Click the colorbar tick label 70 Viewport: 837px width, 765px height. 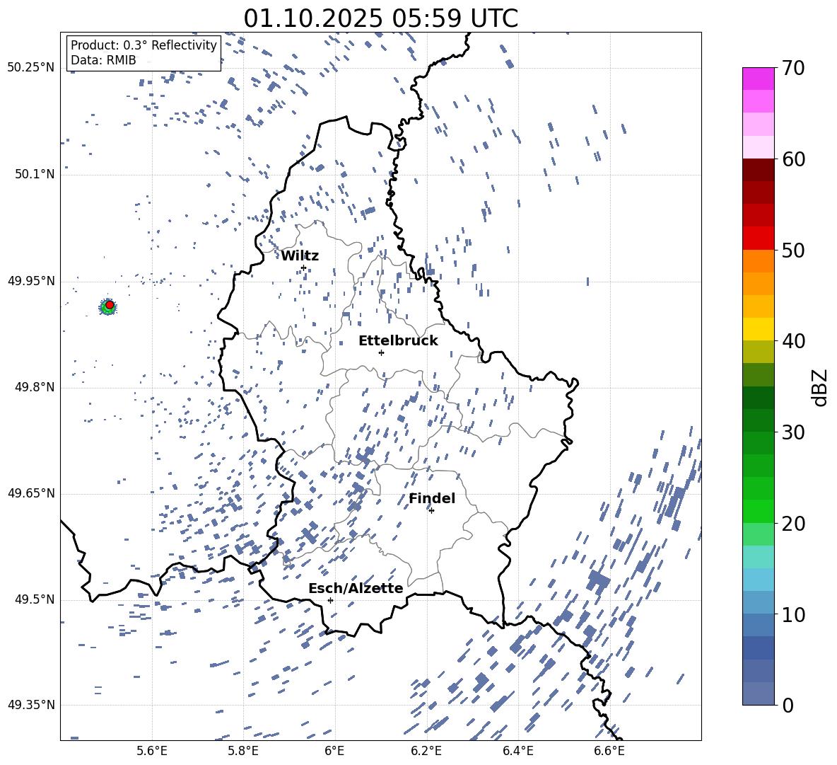pyautogui.click(x=793, y=69)
